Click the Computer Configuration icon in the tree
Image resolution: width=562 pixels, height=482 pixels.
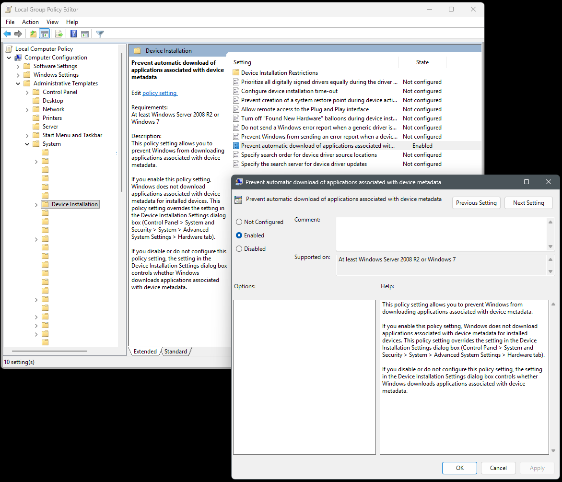coord(18,58)
